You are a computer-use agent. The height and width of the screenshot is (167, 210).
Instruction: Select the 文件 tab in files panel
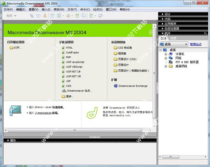pyautogui.click(x=163, y=38)
